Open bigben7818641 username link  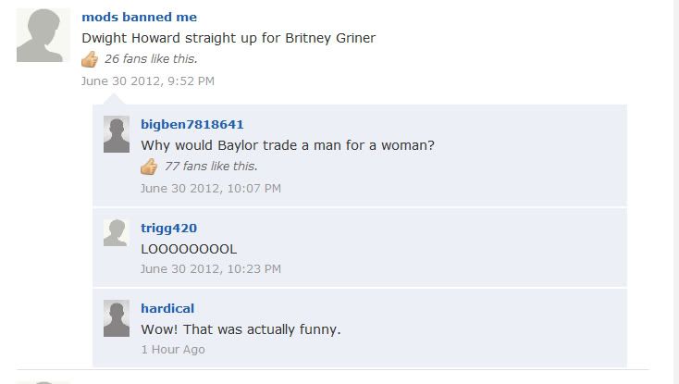pyautogui.click(x=192, y=125)
